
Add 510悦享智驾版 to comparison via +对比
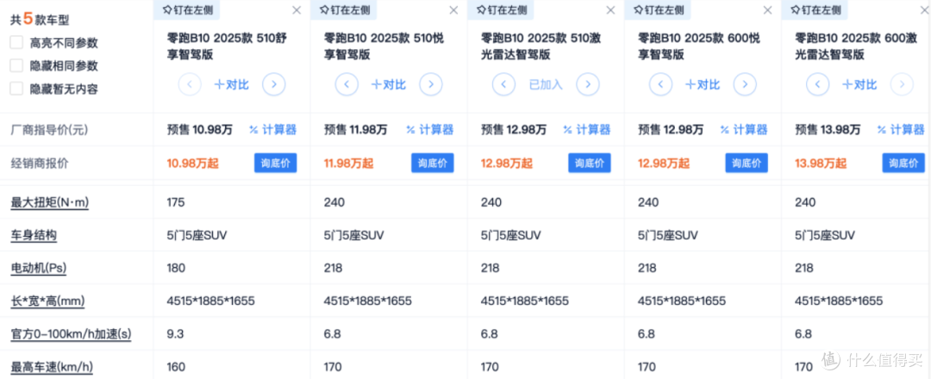pyautogui.click(x=388, y=84)
